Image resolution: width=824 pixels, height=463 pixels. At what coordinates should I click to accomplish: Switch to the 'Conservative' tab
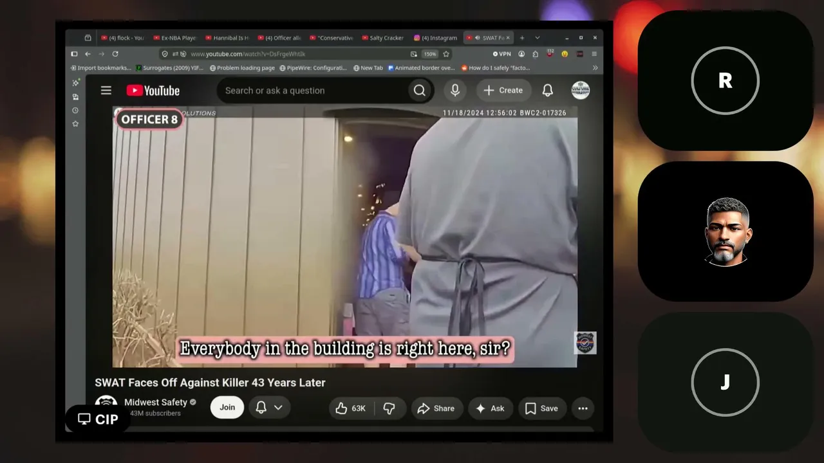coord(331,38)
